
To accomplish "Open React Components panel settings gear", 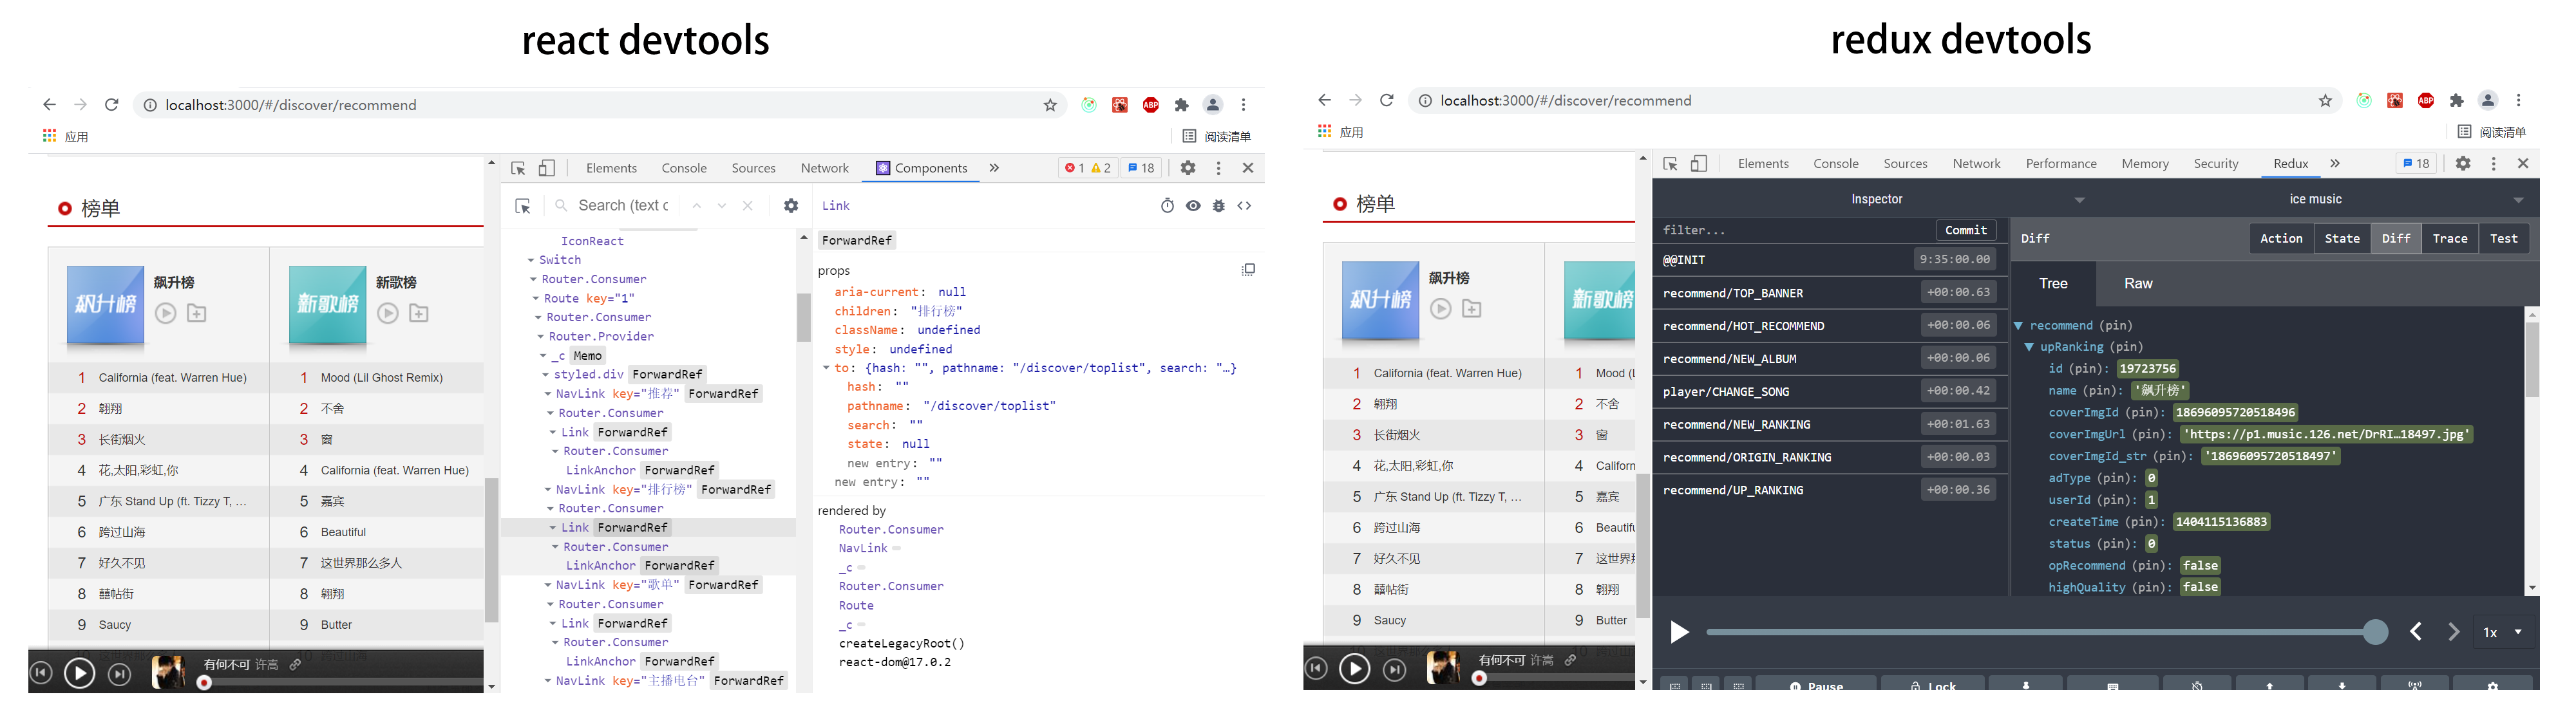I will [x=791, y=206].
